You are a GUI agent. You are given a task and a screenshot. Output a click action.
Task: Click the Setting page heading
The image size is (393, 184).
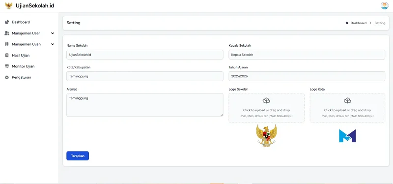73,23
